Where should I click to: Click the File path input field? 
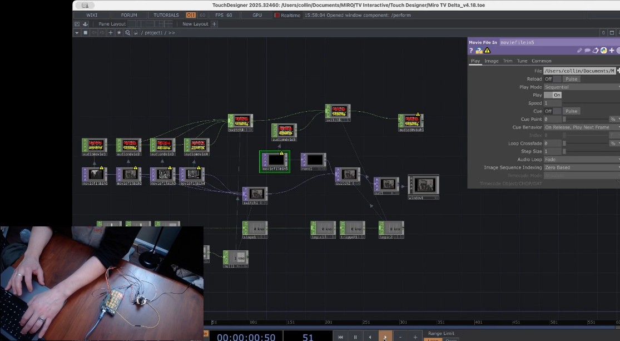tap(579, 71)
